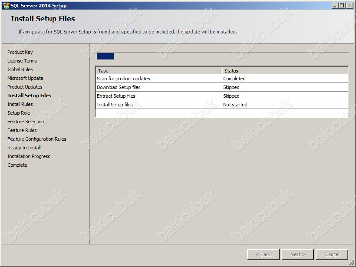356x267 pixels.
Task: Go to Microsoft Update step
Action: pyautogui.click(x=25, y=78)
